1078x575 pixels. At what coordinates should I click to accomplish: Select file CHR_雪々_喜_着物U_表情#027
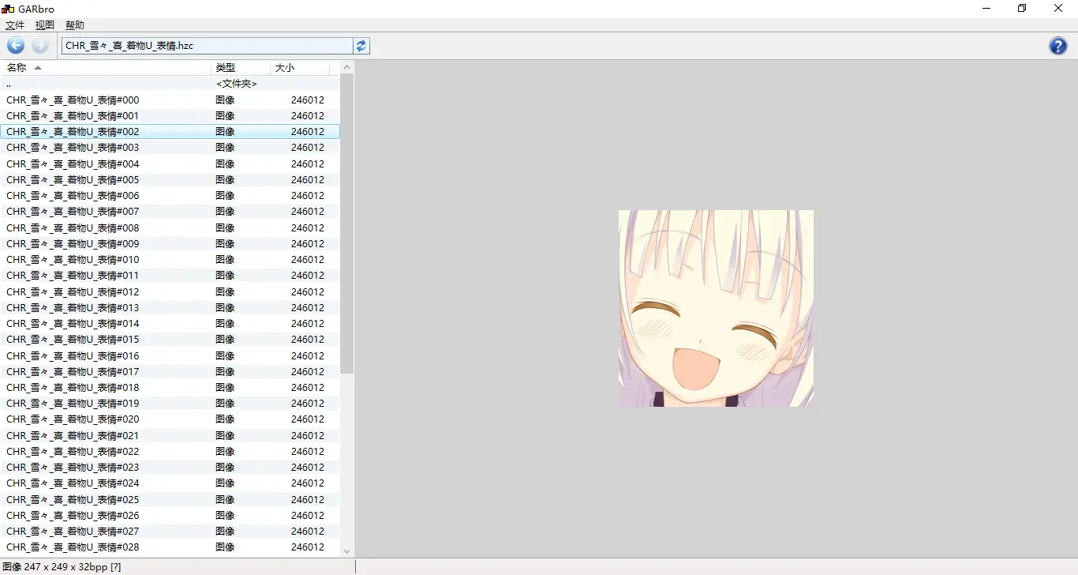(x=170, y=532)
